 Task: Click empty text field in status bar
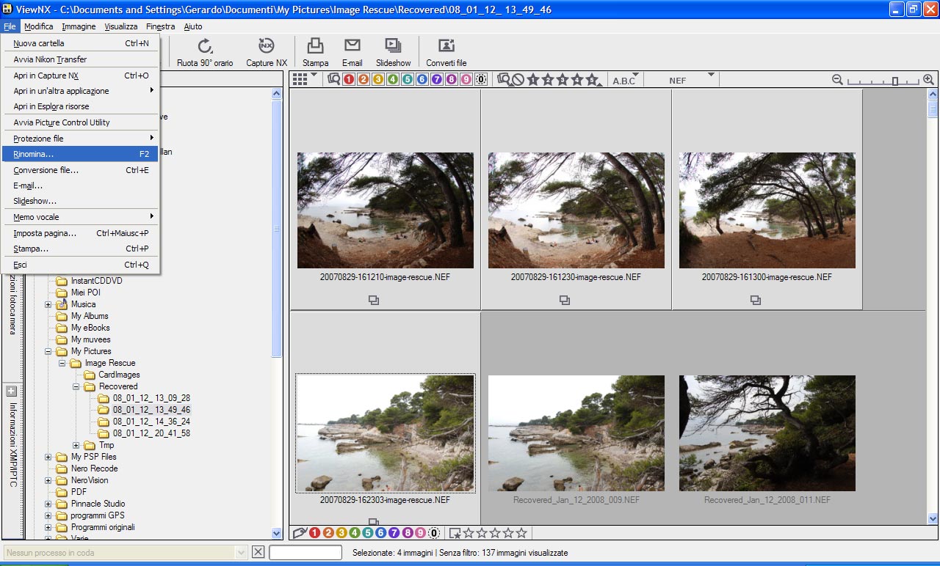[305, 552]
